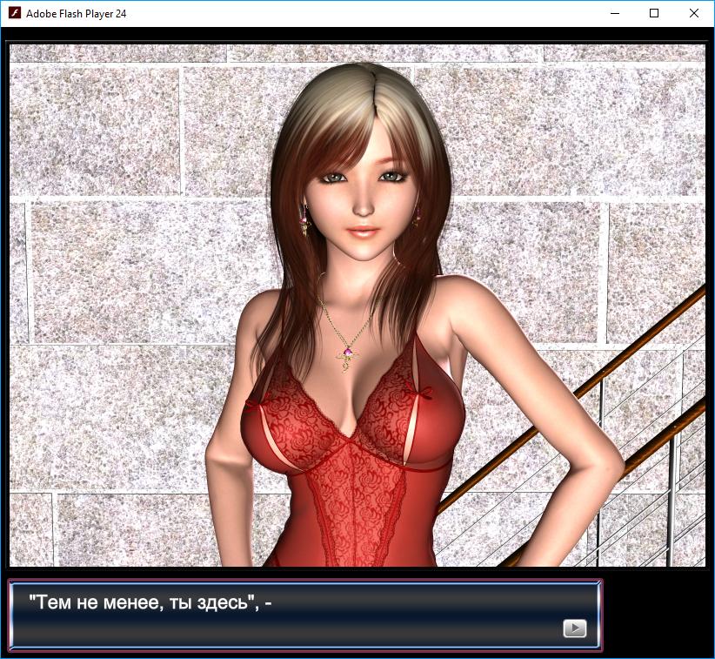Viewport: 715px width, 659px height.
Task: Click the small red bow on left strap
Action: pyautogui.click(x=255, y=402)
